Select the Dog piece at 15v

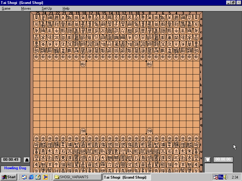pos(103,158)
